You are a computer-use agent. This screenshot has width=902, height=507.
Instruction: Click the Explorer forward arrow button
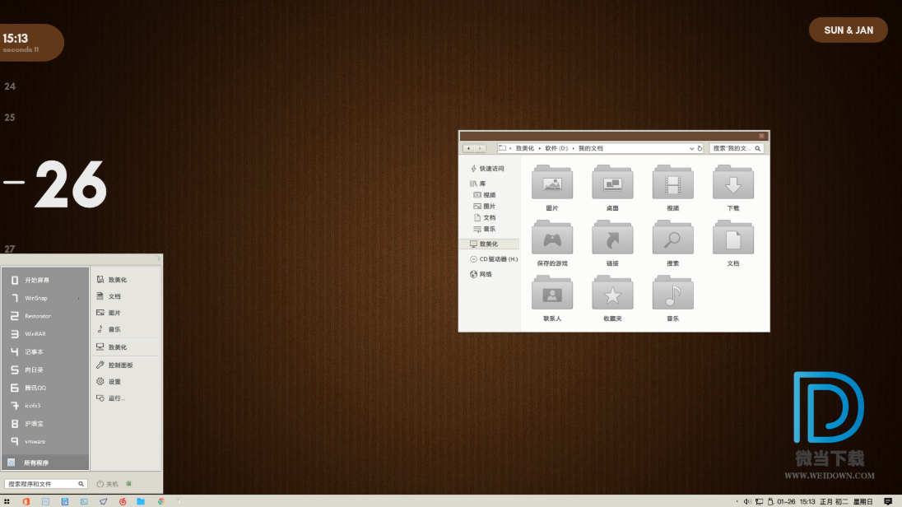pyautogui.click(x=480, y=148)
